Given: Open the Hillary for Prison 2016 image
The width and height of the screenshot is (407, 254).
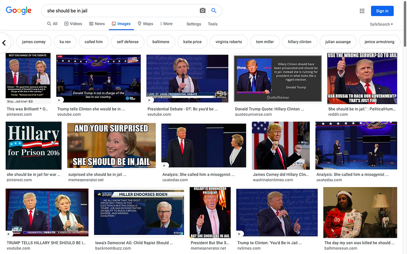Looking at the screenshot, I should 33,145.
